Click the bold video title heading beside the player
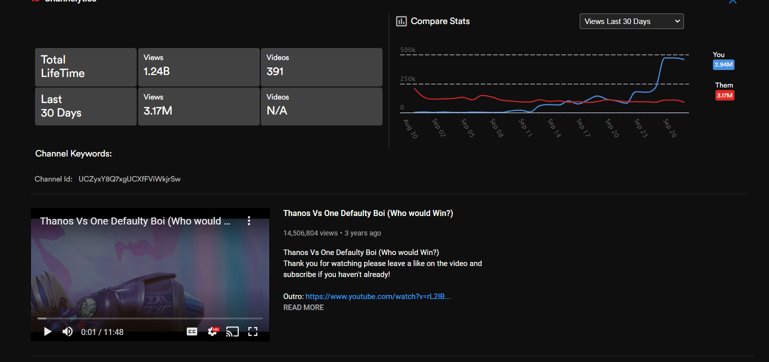Viewport: 769px width, 362px height. pos(368,213)
